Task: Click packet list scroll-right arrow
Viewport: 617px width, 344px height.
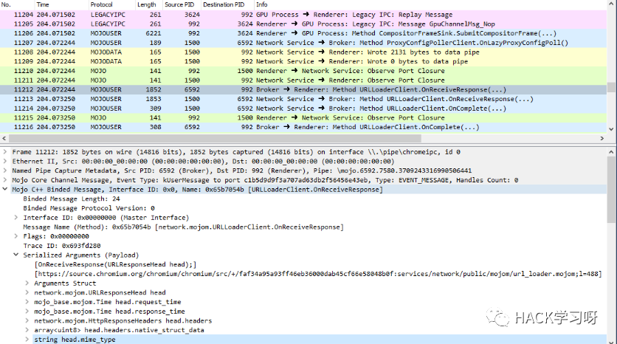Action: (x=602, y=139)
